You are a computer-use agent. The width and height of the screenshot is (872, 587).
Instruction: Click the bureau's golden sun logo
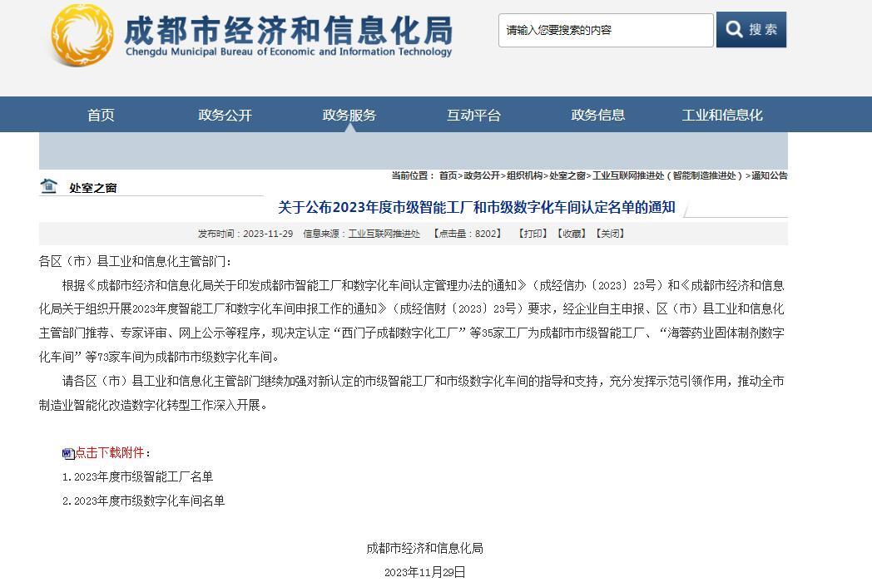[82, 35]
